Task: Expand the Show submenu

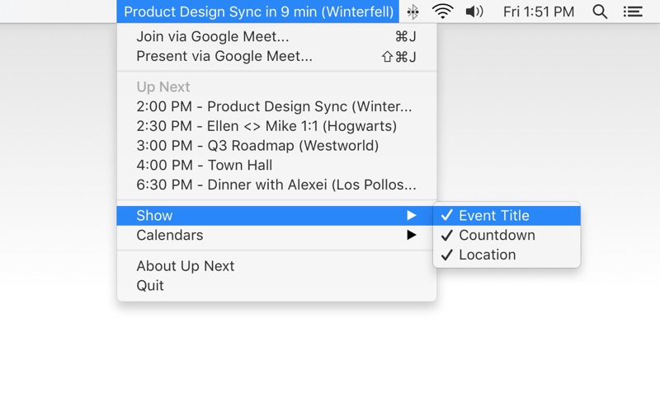Action: tap(276, 216)
